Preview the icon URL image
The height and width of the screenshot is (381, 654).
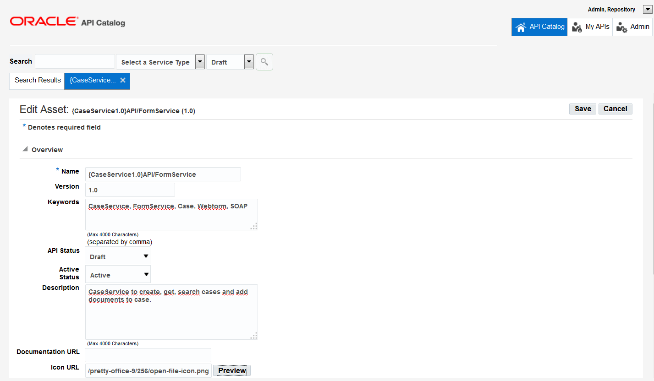click(x=231, y=370)
